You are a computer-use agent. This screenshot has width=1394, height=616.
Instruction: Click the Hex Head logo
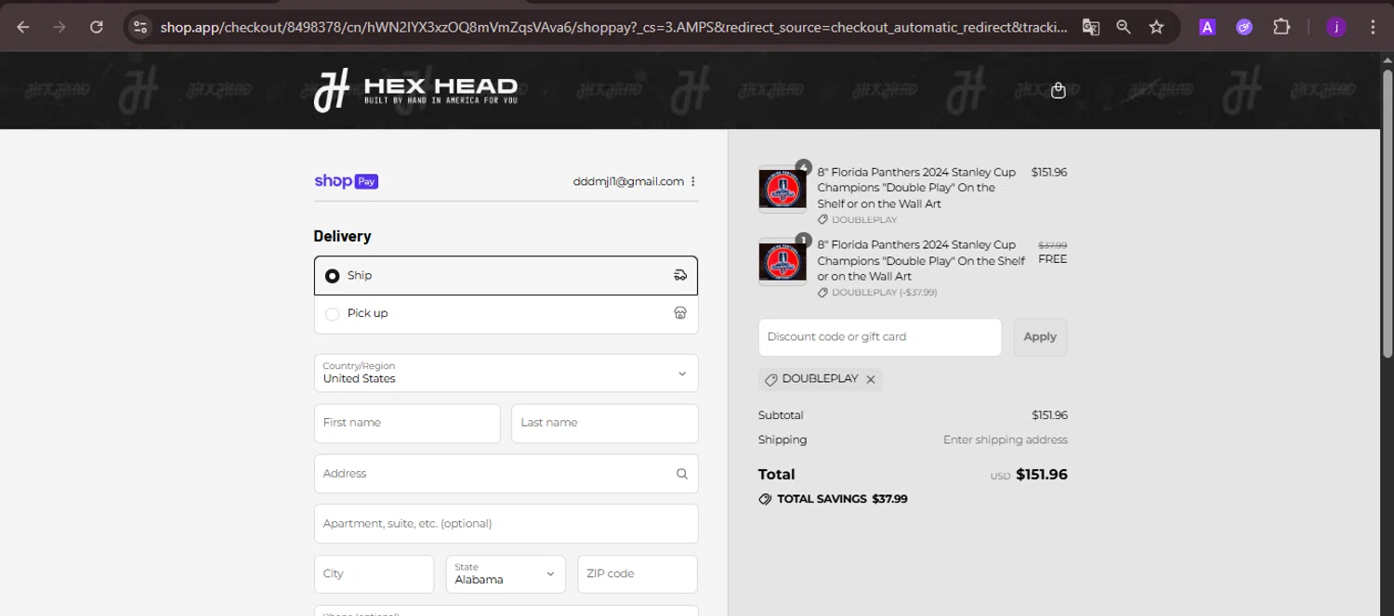click(415, 90)
